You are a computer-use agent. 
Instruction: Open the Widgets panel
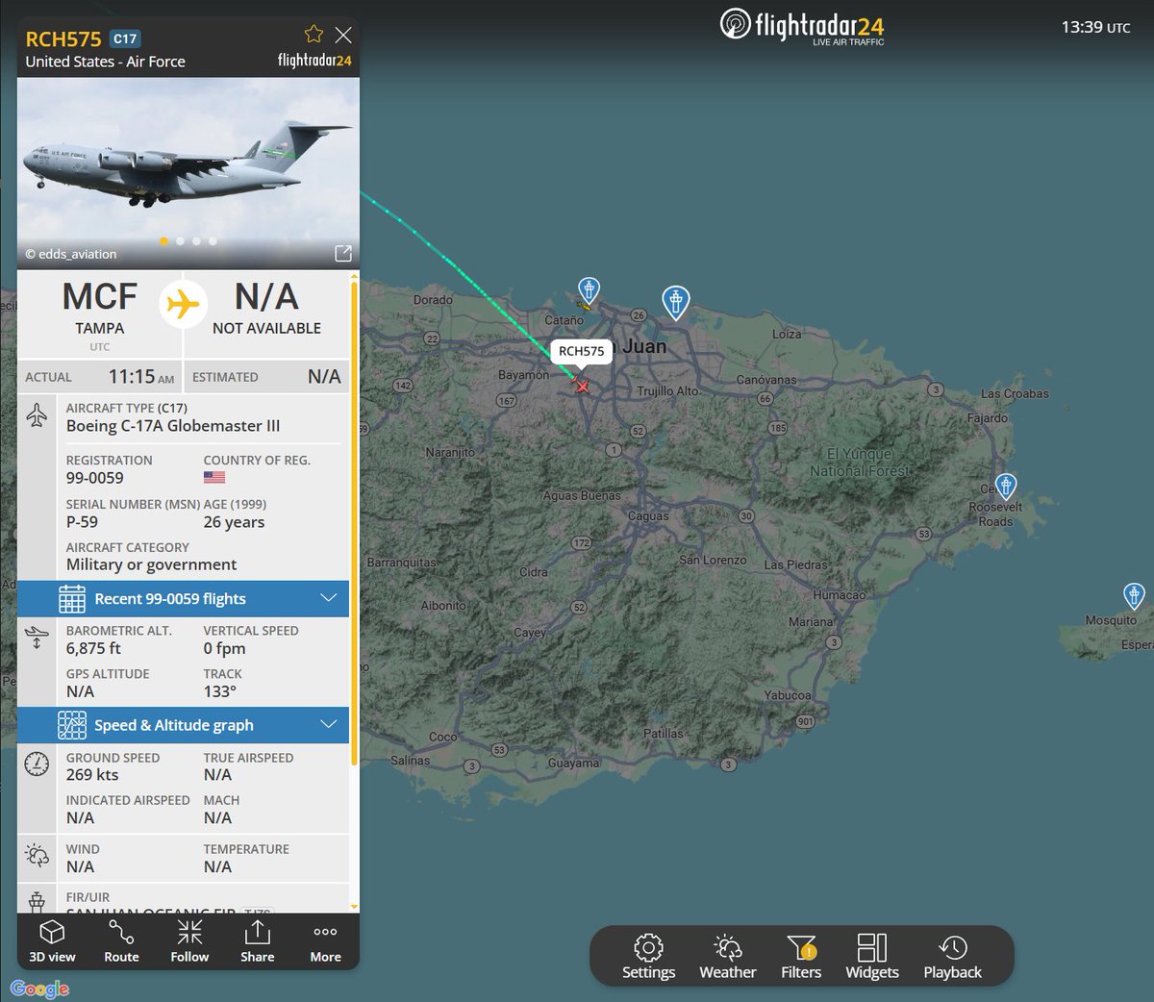click(x=872, y=957)
